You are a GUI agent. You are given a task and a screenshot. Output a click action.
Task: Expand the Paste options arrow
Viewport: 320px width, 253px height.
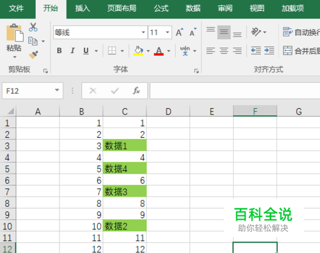(15, 57)
